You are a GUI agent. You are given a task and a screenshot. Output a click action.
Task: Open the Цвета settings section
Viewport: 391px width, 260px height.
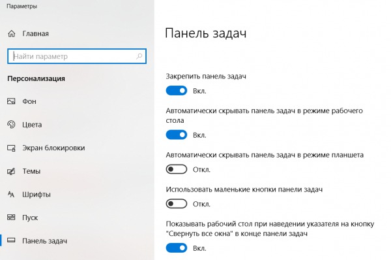click(32, 125)
